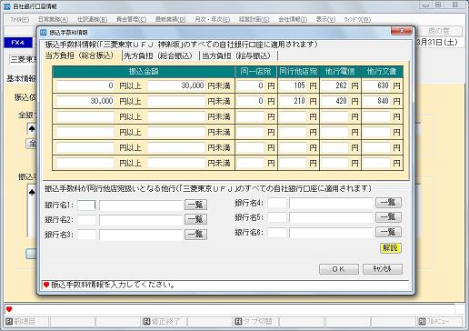Click the 銀行名4 code field
Viewport: 469px width, 331px height.
(277, 203)
